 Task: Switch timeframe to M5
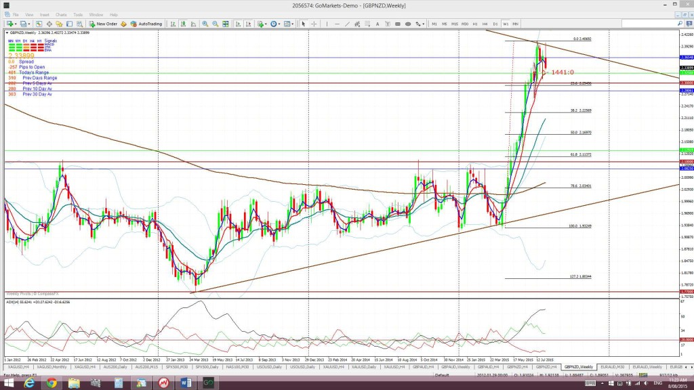click(445, 24)
